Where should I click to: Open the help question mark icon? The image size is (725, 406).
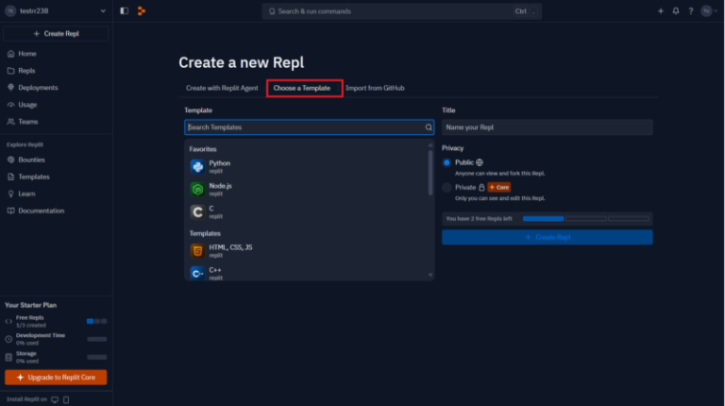pyautogui.click(x=690, y=11)
